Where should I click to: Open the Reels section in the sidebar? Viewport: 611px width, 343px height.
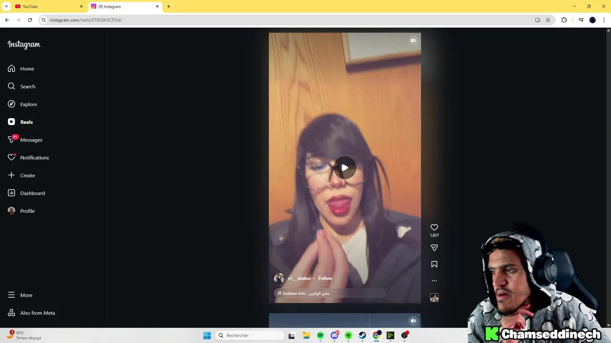21,122
